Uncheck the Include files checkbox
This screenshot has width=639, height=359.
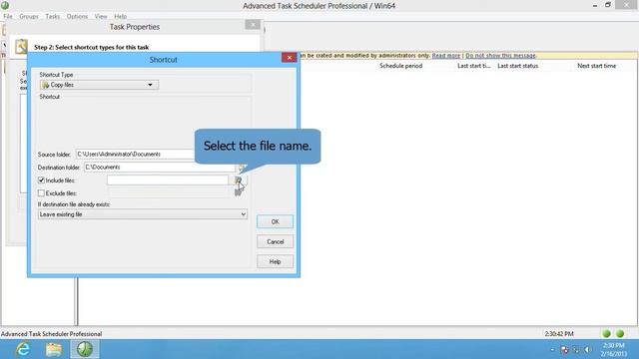click(41, 179)
